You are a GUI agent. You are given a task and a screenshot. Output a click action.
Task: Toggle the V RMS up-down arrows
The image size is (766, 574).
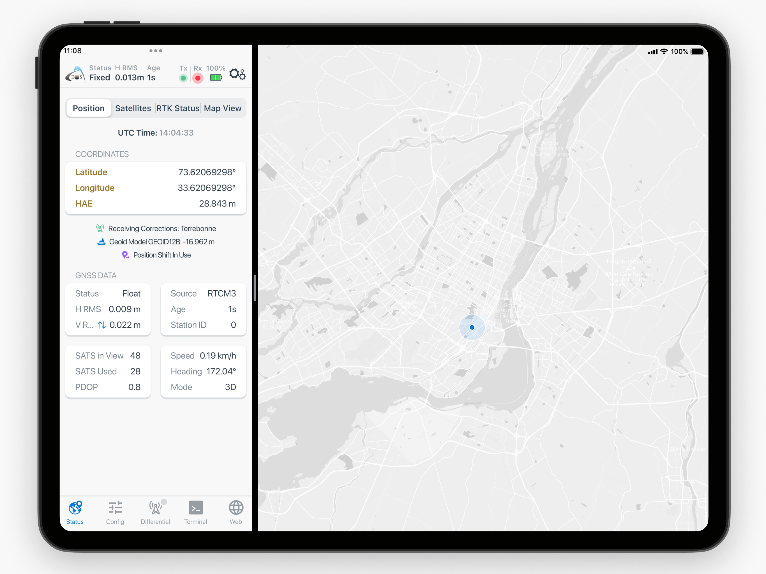point(102,325)
